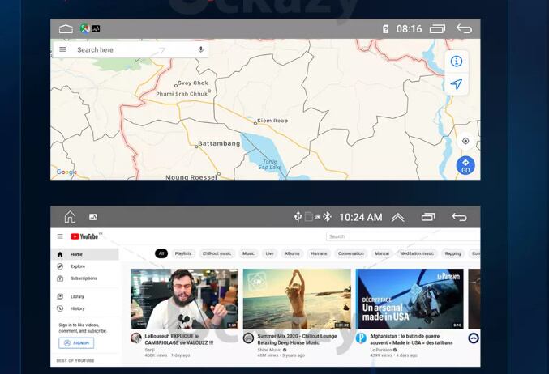Select Explore in YouTube sidebar
549x374 pixels.
(77, 266)
